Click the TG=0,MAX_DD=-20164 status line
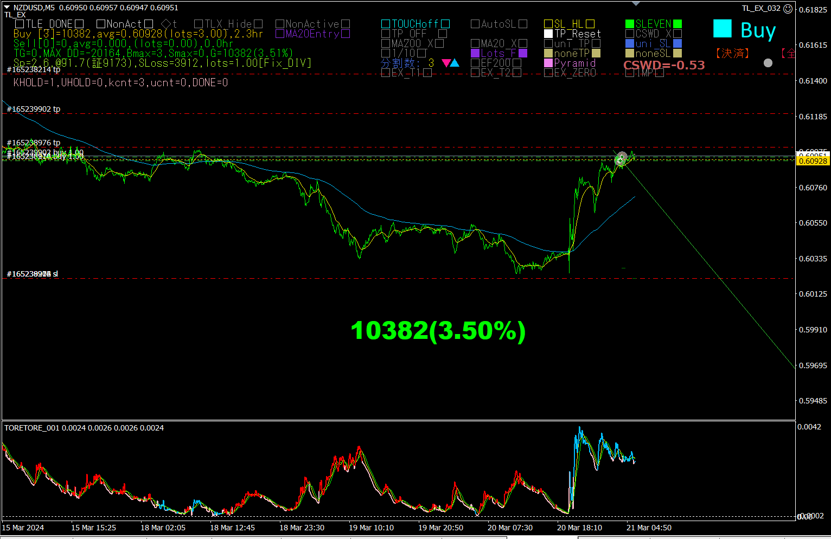 click(153, 53)
